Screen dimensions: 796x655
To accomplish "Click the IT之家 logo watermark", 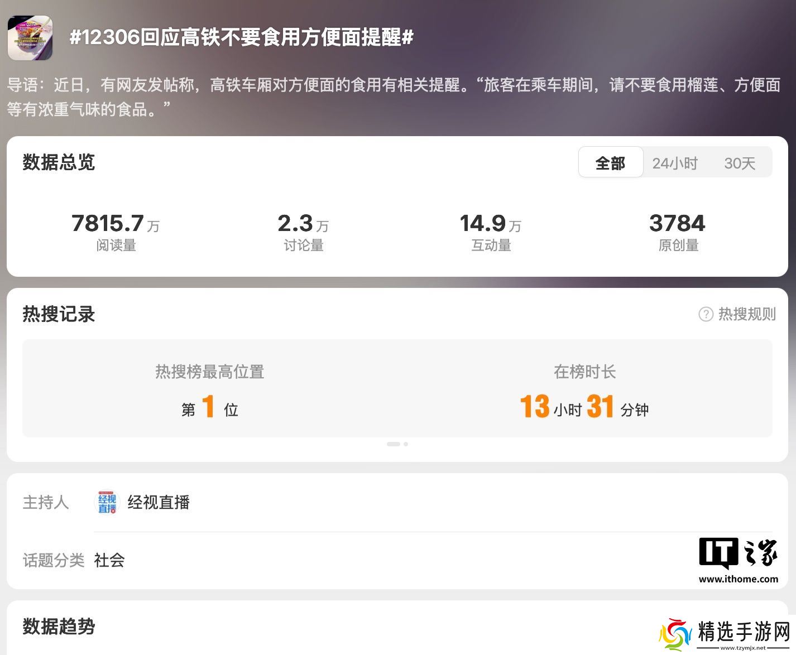I will [x=738, y=554].
